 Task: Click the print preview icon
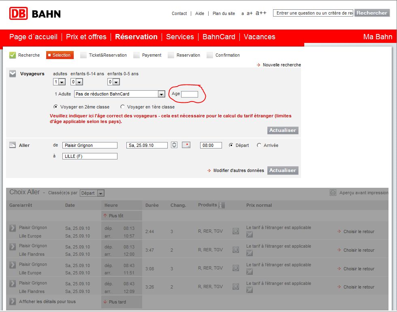click(x=333, y=193)
